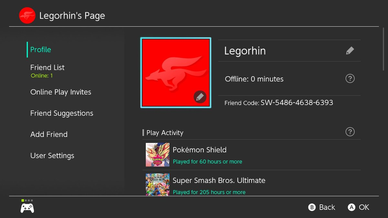Click the Pokémon Shield title text
Image resolution: width=388 pixels, height=218 pixels.
pos(199,150)
